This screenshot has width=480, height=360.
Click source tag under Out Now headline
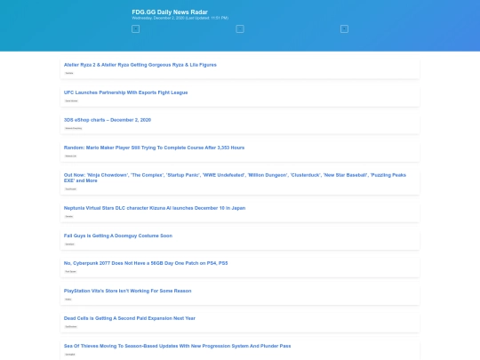point(71,188)
